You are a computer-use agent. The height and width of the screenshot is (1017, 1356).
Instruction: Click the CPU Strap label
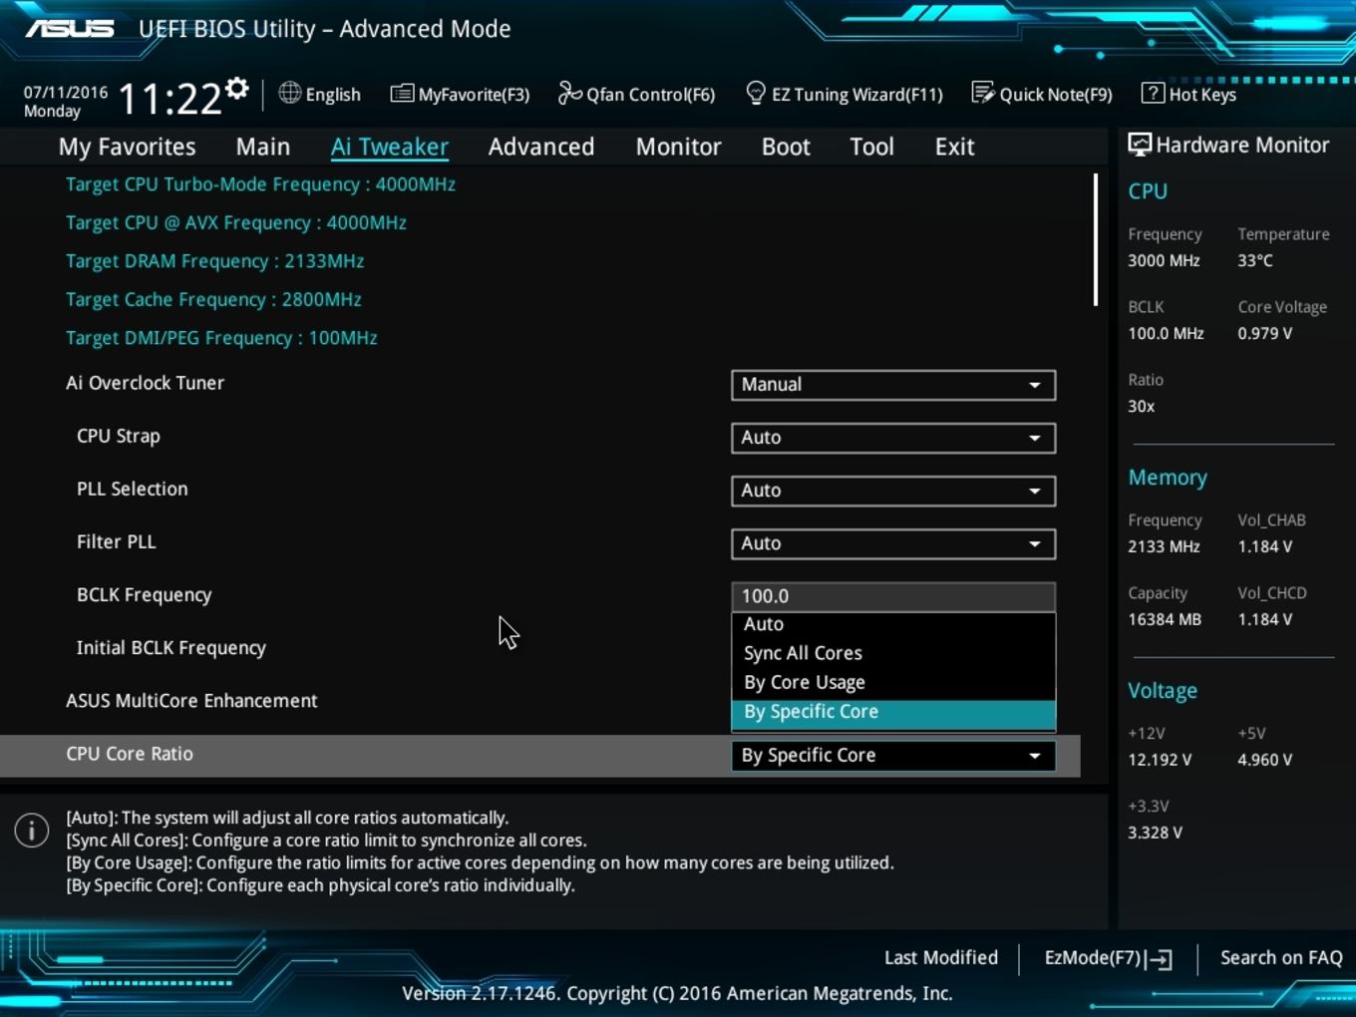118,436
